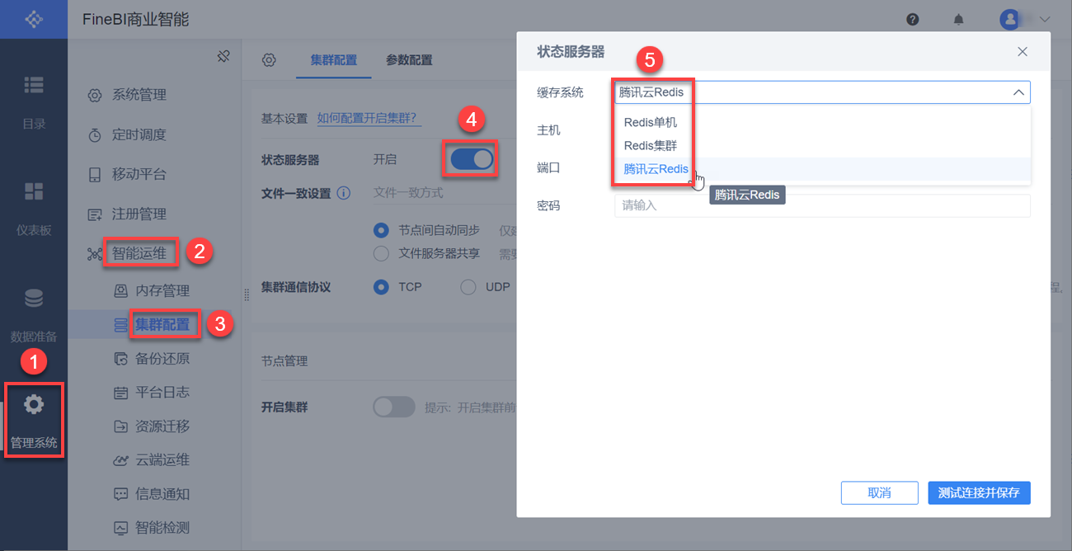Click the 平台日志 calendar icon
The image size is (1072, 551).
[120, 392]
